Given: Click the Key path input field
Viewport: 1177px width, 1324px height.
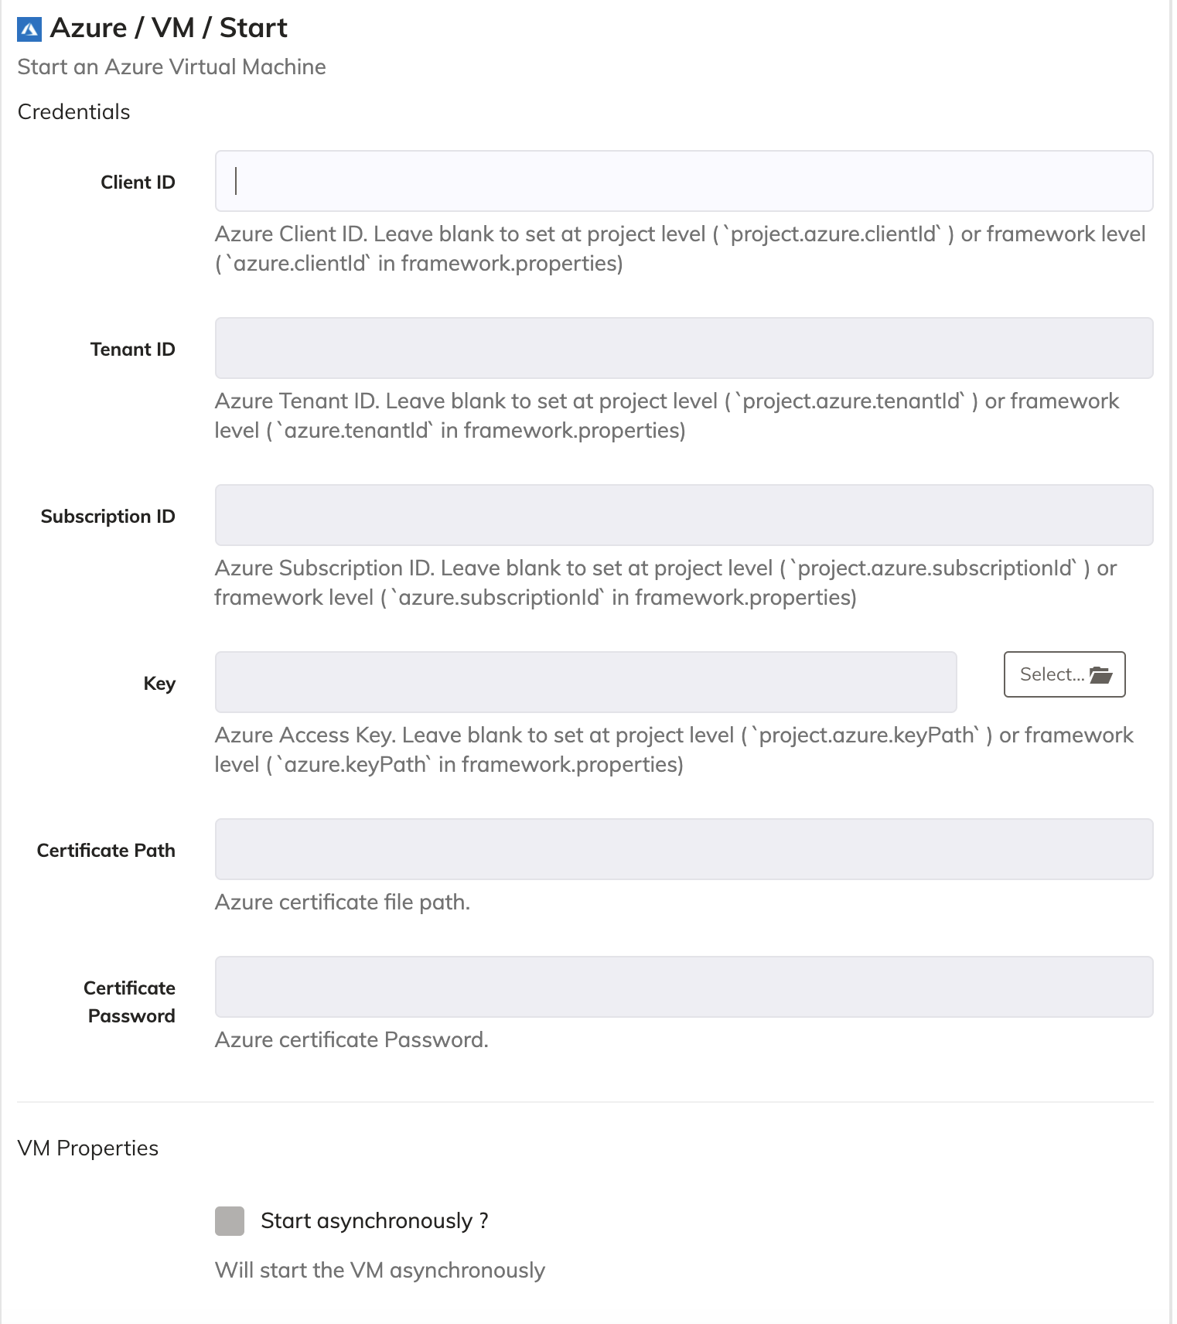Looking at the screenshot, I should point(585,682).
